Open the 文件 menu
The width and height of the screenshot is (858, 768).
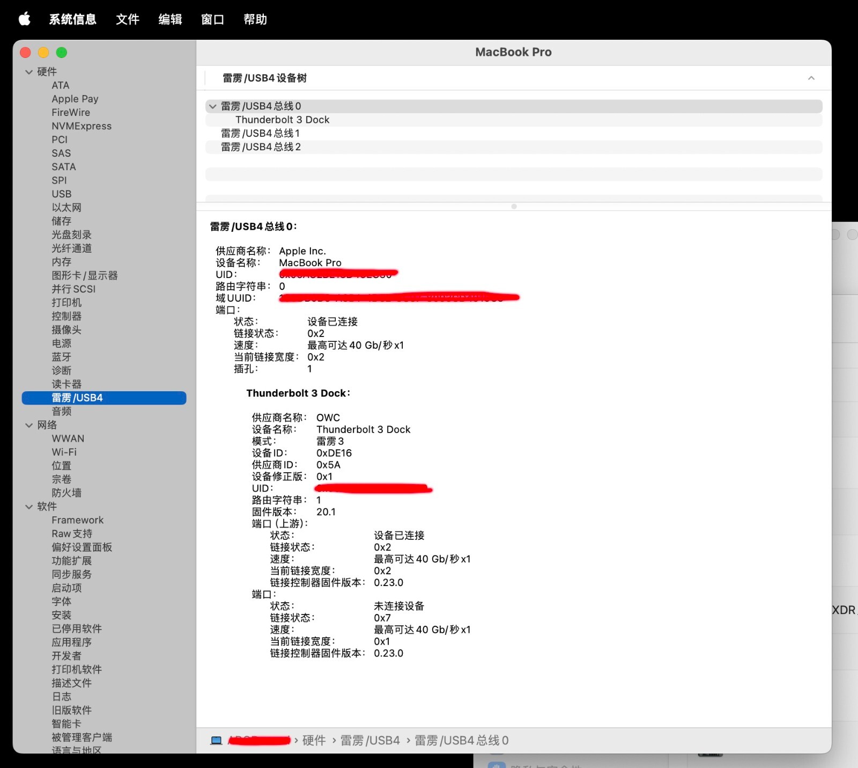coord(128,19)
